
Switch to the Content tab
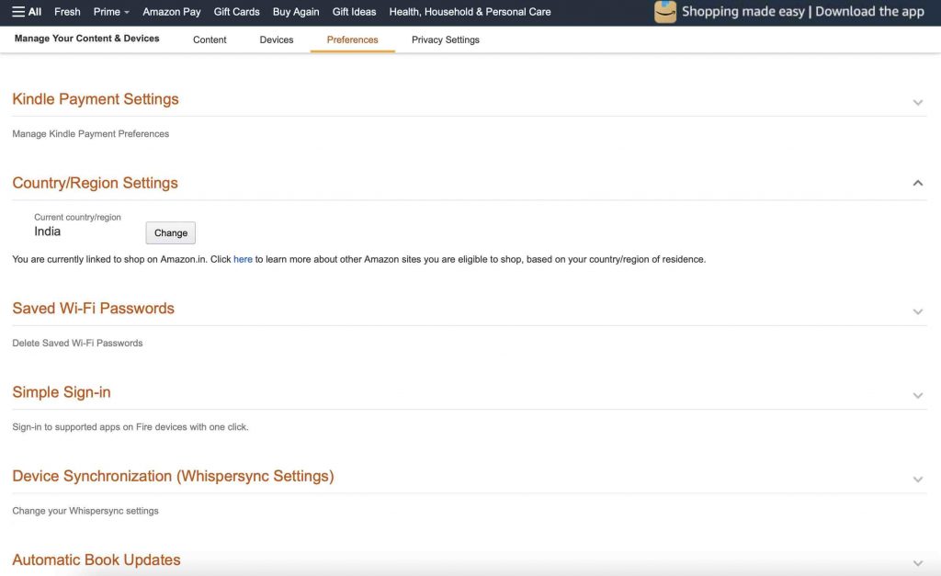coord(210,40)
